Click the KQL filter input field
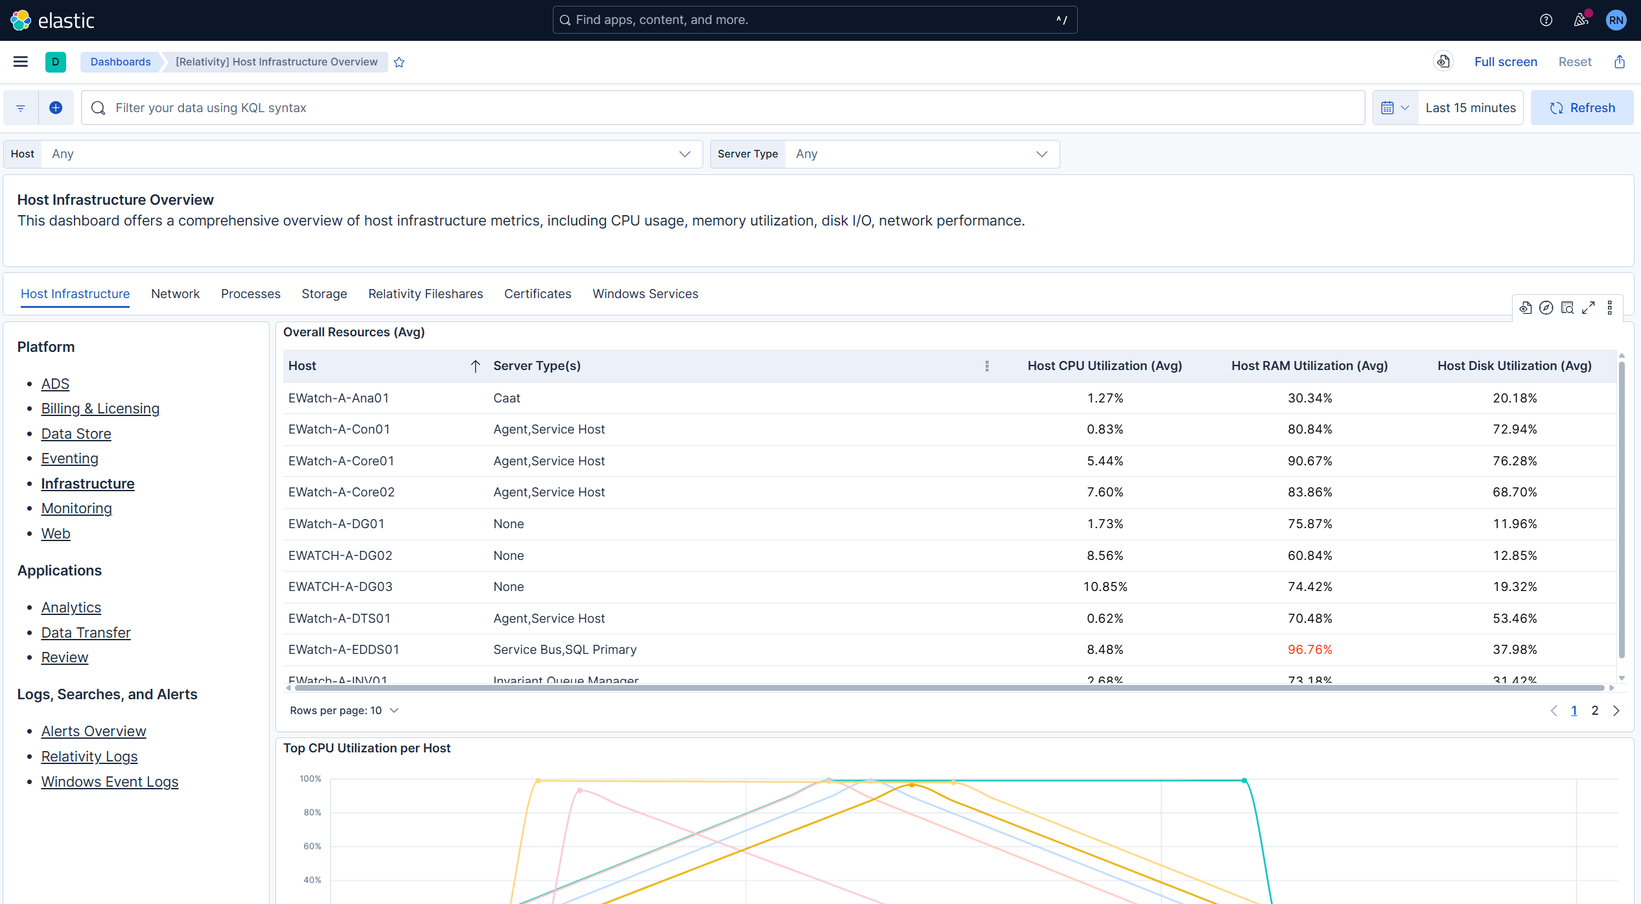Viewport: 1641px width, 904px height. click(723, 108)
